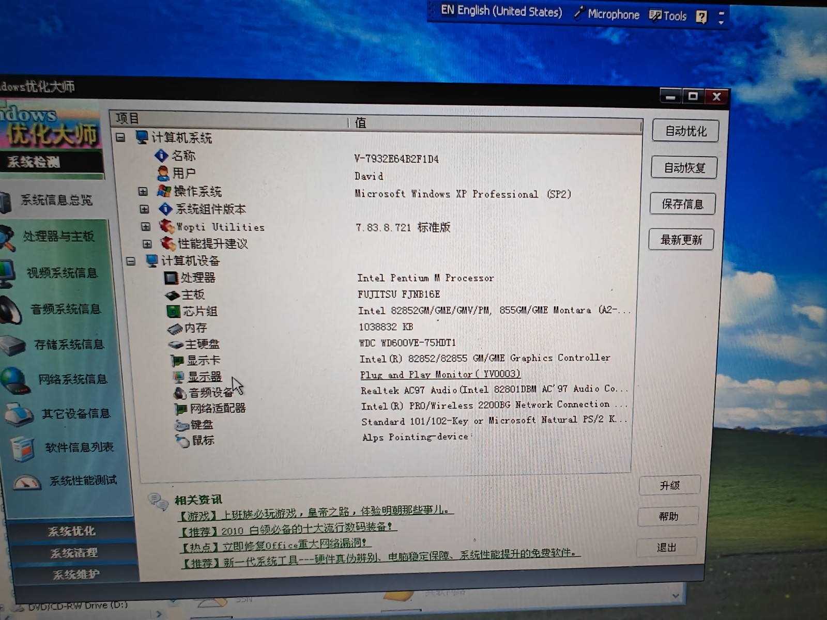Click the 音频设备 sound icon
Image resolution: width=827 pixels, height=620 pixels.
point(179,393)
